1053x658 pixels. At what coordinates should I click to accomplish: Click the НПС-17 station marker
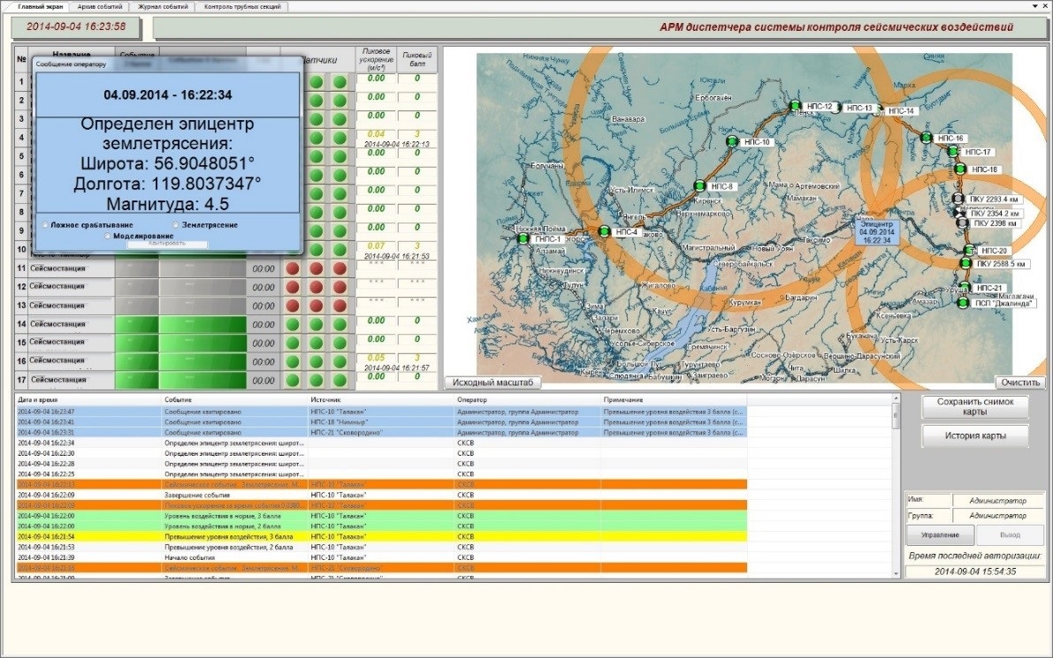click(953, 152)
